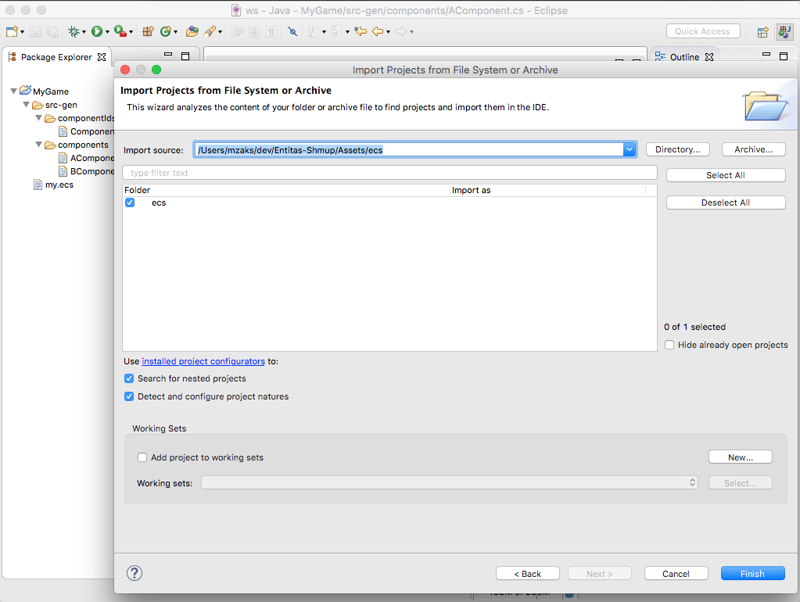Click the blue Skip All Breakpoints icon
Screen dimensions: 800x602
292,31
